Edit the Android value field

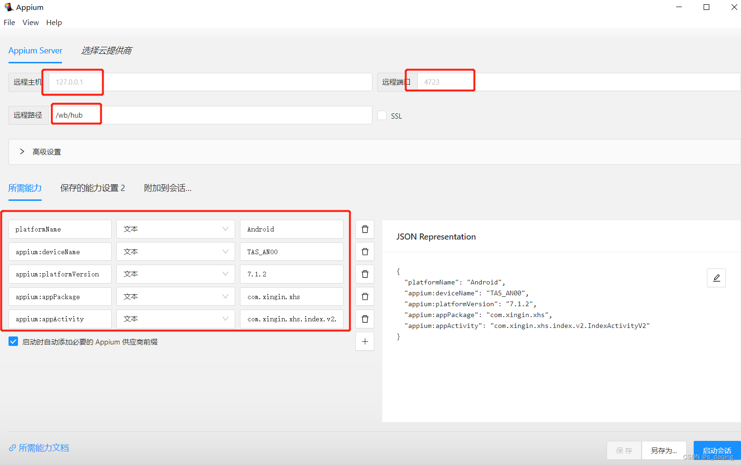tap(291, 229)
